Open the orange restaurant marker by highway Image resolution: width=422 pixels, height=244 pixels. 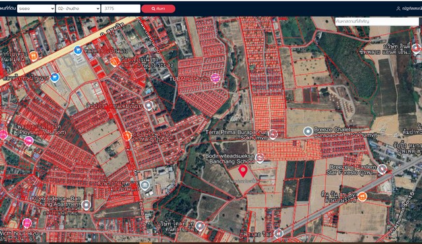coord(34,56)
